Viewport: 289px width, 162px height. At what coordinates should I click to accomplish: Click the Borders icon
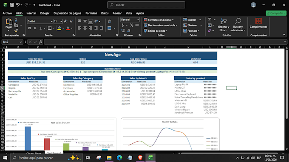(50, 28)
